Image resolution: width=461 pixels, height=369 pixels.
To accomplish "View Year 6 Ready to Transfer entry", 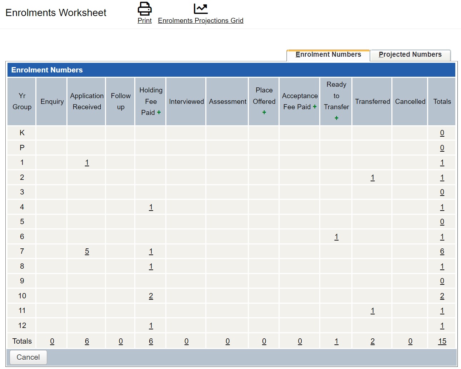I will tap(336, 236).
